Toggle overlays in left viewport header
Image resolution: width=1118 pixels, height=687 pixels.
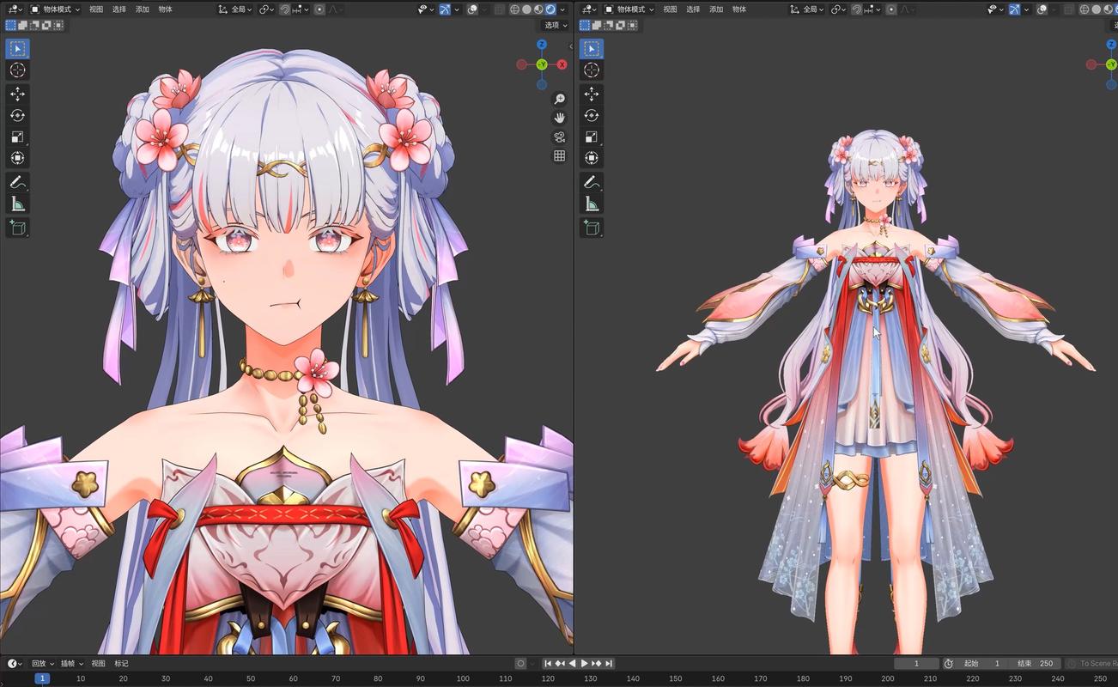point(472,9)
